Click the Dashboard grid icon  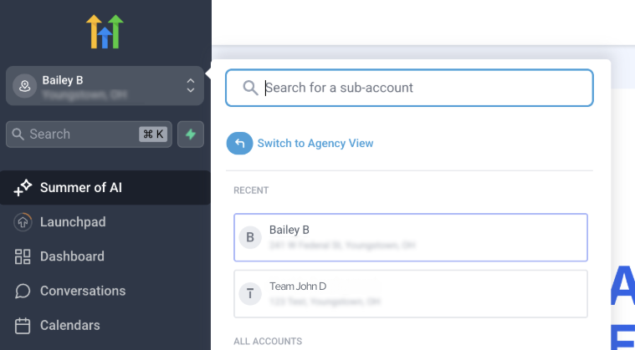pos(23,256)
